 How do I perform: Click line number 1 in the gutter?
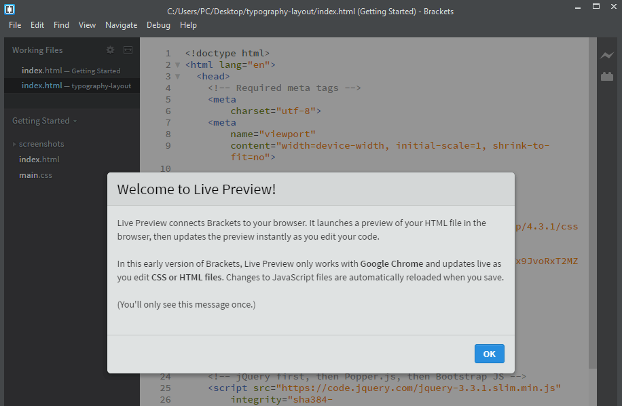click(168, 53)
